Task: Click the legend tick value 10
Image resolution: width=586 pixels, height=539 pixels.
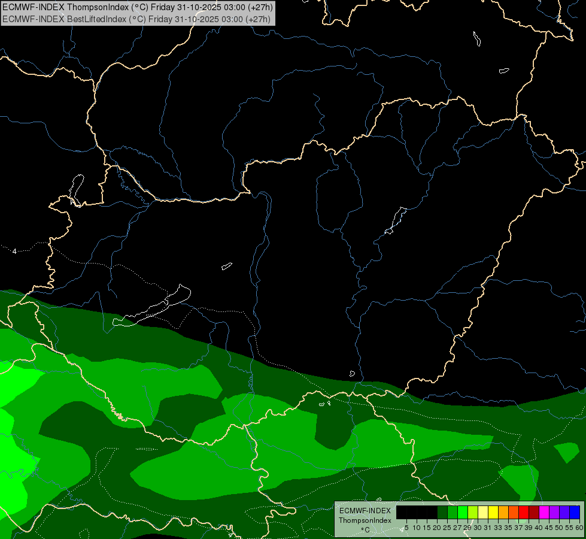Action: pyautogui.click(x=417, y=528)
